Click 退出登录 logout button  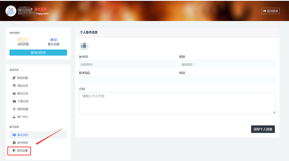[x=271, y=11]
